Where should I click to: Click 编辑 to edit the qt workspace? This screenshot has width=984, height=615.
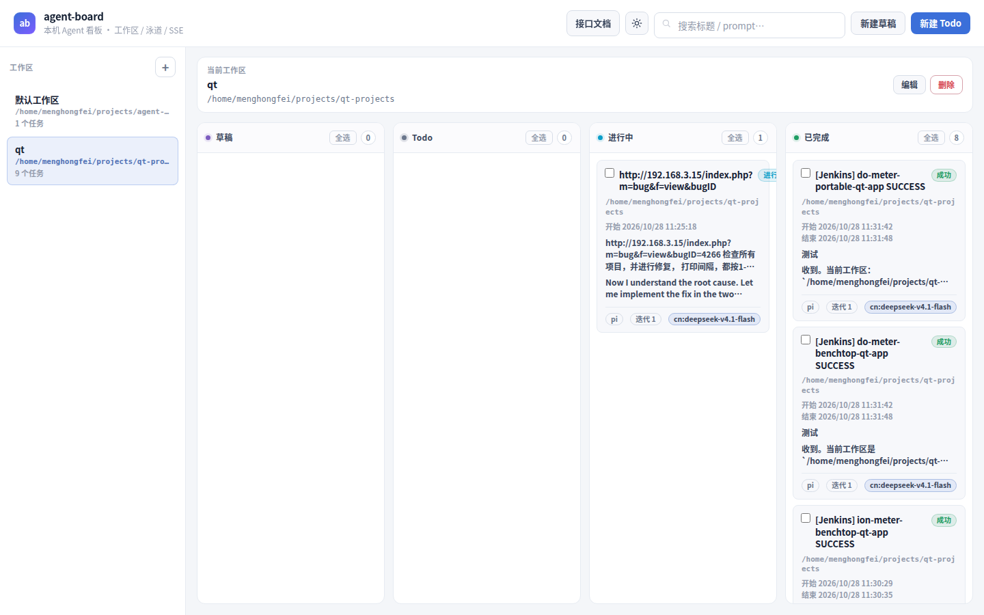(x=910, y=85)
